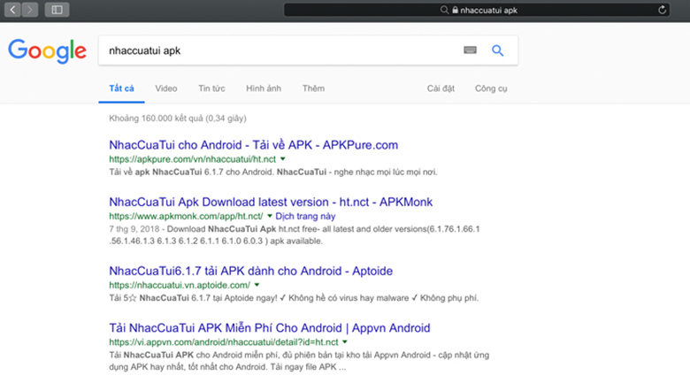The image size is (690, 383).
Task: Switch to the Hình ảnh tab
Action: pos(264,88)
